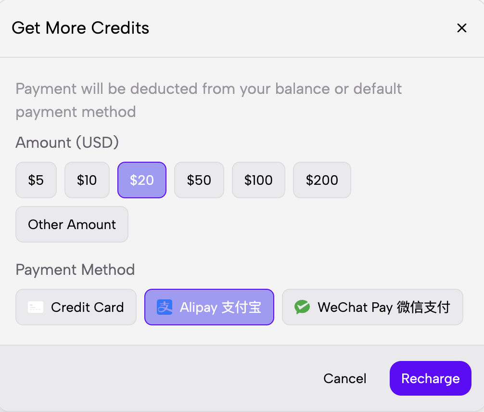Click the credit card icon
This screenshot has width=484, height=412.
pos(36,307)
